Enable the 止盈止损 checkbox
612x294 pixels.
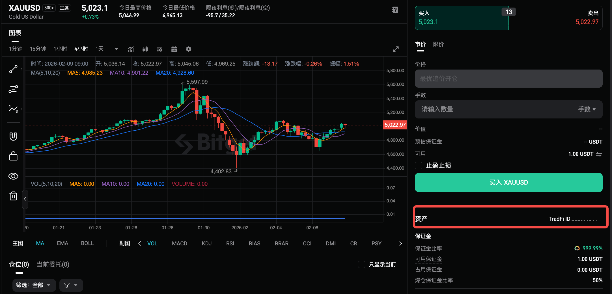point(419,165)
